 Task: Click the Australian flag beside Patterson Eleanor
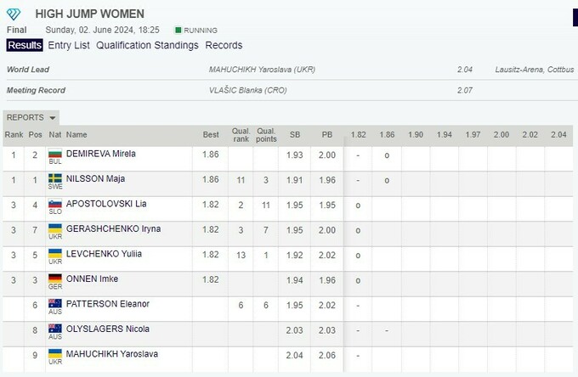54,303
